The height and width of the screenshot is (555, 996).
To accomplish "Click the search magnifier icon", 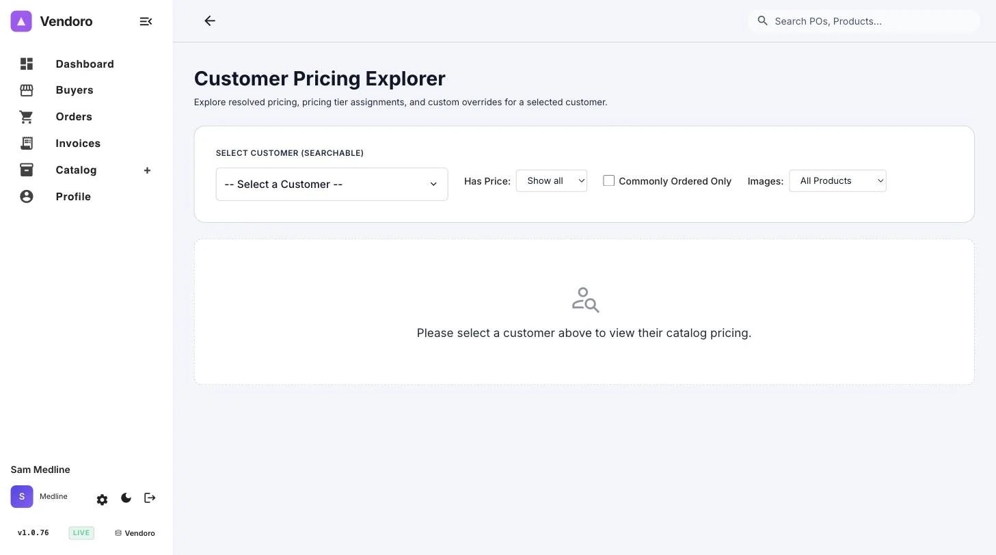I will 763,21.
